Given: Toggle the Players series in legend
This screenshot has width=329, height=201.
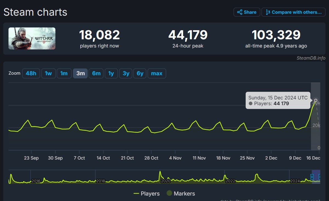Looking at the screenshot, I should click(147, 194).
